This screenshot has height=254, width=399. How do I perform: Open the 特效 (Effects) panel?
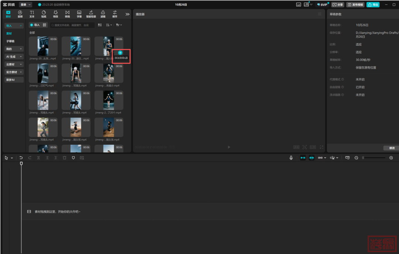tap(55, 14)
